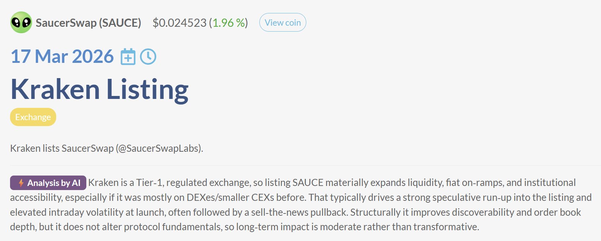Click the add-to-calendar icon
Viewport: 601px width, 241px height.
coord(128,57)
